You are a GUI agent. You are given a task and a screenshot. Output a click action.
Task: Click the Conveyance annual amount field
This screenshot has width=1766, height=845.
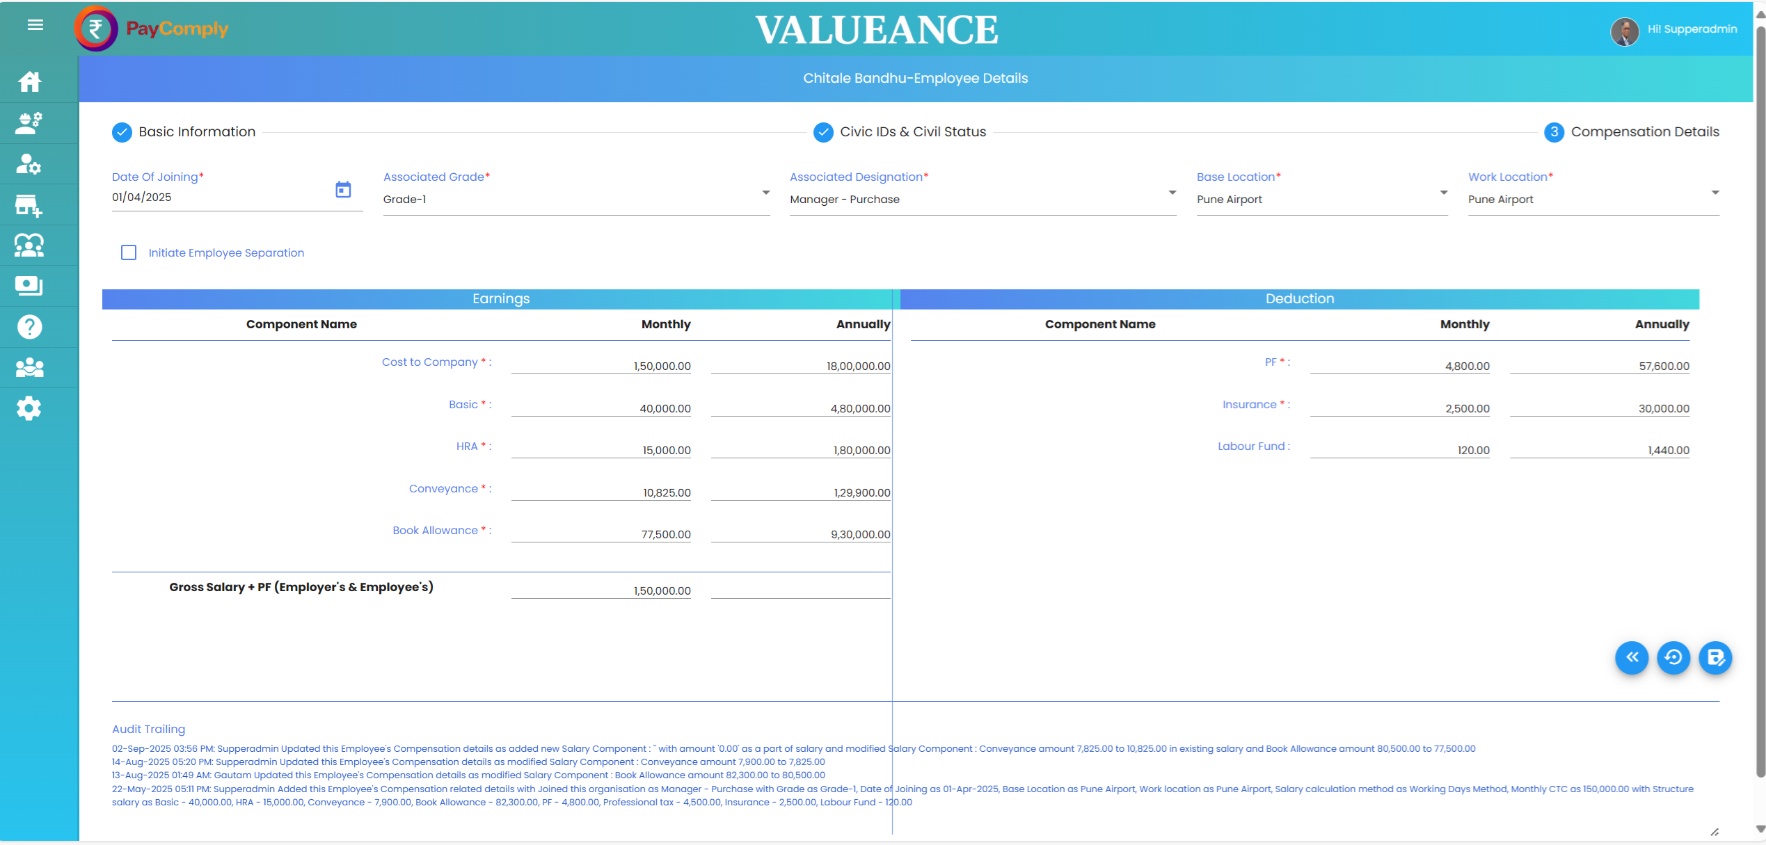(801, 492)
